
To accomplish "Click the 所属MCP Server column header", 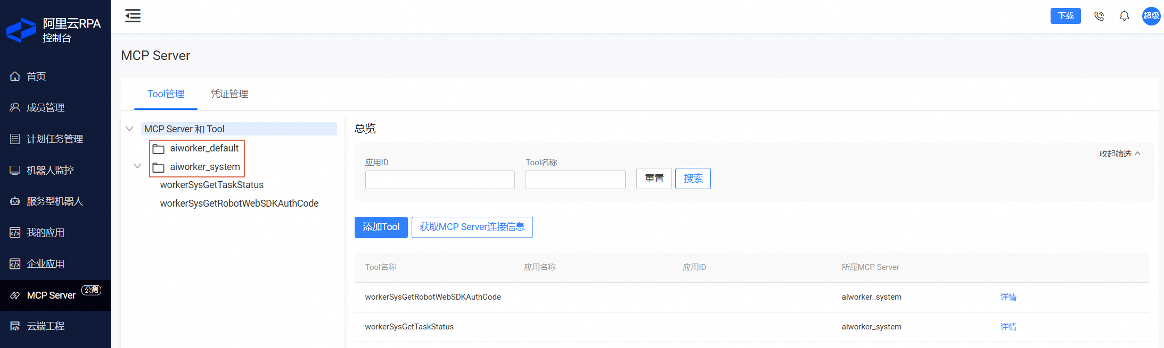I will pos(871,267).
